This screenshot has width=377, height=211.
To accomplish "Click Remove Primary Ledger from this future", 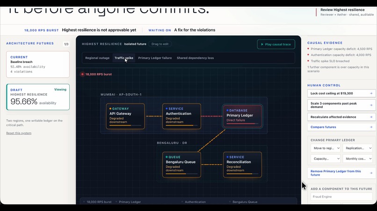I will (341, 173).
